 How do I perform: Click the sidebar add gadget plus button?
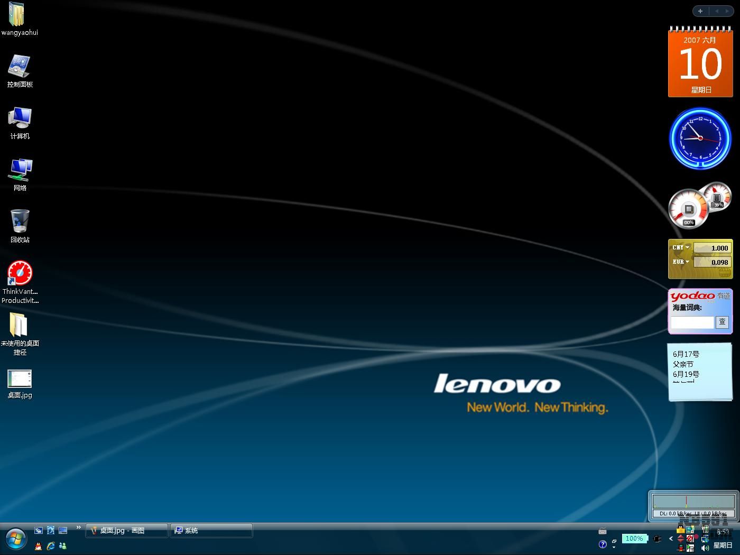pyautogui.click(x=700, y=11)
